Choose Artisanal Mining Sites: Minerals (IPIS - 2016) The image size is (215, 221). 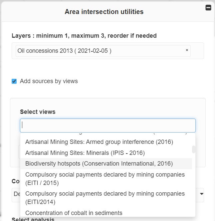click(x=85, y=153)
